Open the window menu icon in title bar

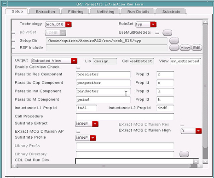(5, 4)
